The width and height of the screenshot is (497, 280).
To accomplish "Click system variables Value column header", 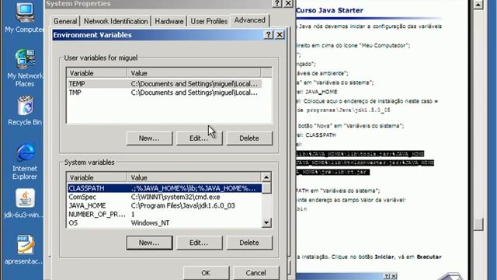I will 193,177.
